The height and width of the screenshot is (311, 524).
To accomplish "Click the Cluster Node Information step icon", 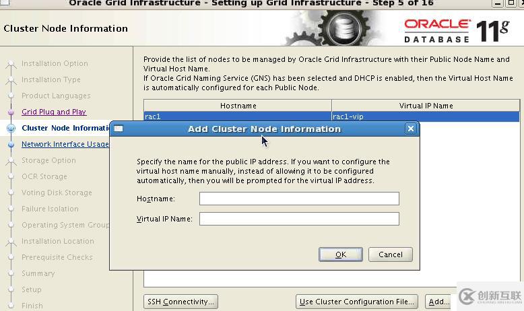I will coord(11,128).
